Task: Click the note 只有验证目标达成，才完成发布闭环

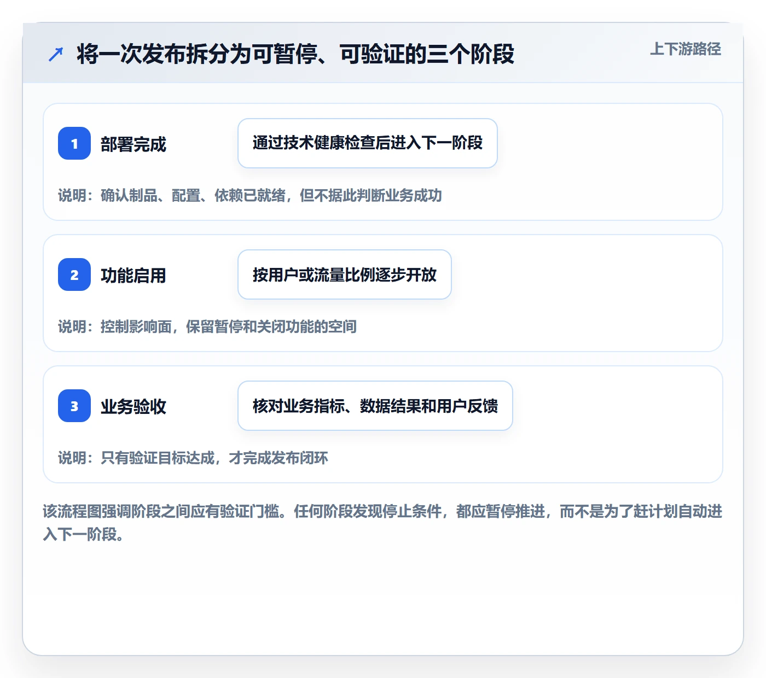Action: pyautogui.click(x=214, y=458)
